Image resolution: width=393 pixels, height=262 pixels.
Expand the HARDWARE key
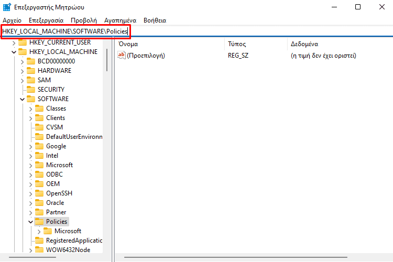tap(23, 71)
